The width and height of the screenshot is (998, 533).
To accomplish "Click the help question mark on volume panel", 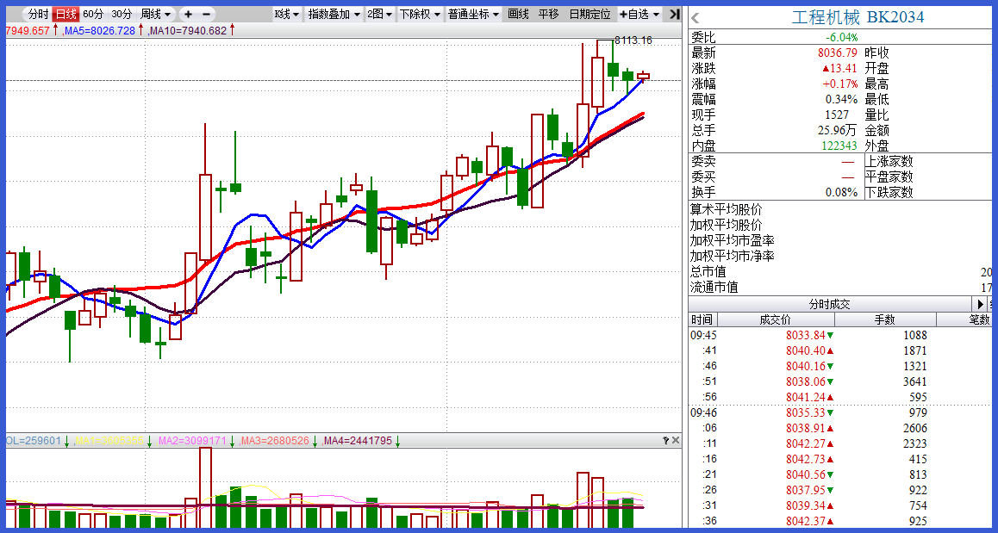I will point(665,440).
